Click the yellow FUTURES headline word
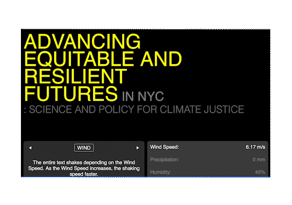This screenshot has width=292, height=205. click(x=71, y=93)
